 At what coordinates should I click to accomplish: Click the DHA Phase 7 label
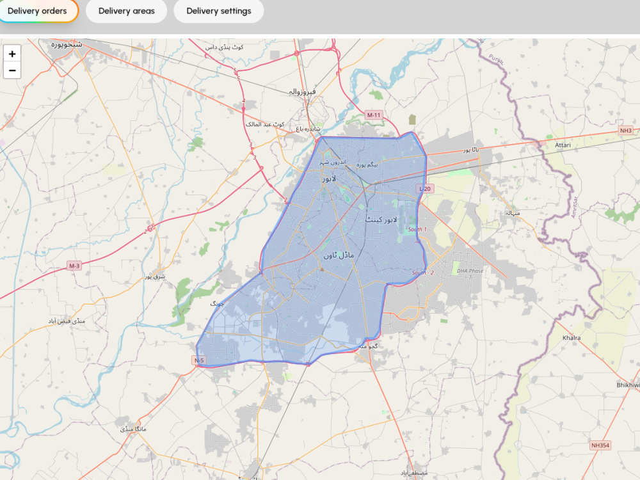click(470, 273)
